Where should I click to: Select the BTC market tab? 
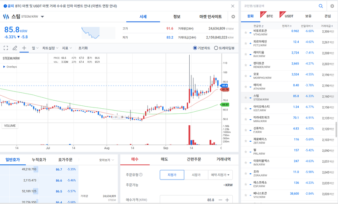pos(270,16)
